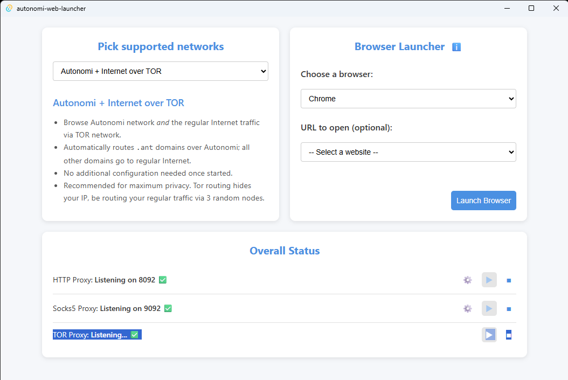Click the HTTP Proxy green checkmark status
Image resolution: width=568 pixels, height=380 pixels.
pyautogui.click(x=163, y=280)
